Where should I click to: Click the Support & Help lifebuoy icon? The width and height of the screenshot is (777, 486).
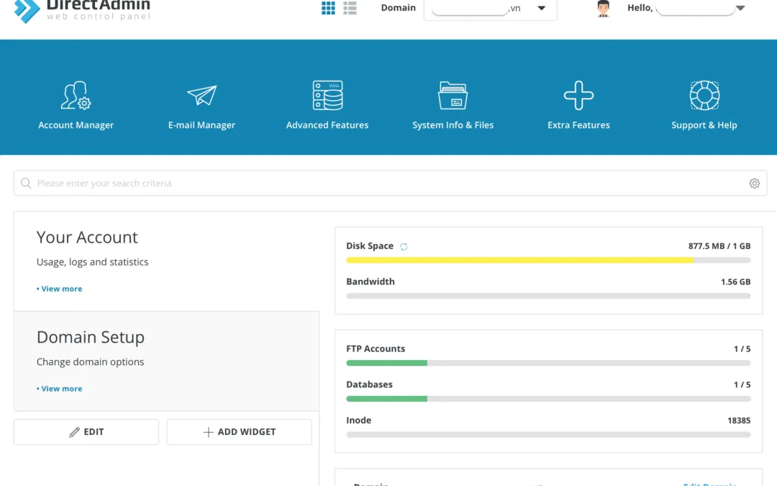[x=704, y=94]
